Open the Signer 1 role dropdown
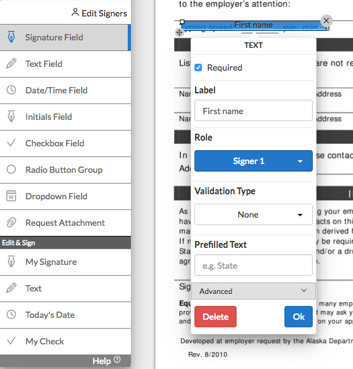 coord(254,161)
